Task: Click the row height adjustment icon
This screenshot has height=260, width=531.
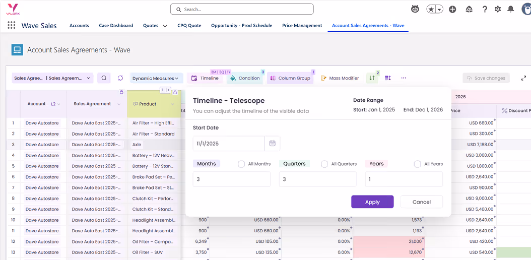Action: click(388, 78)
